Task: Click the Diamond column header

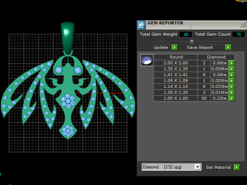Action: click(x=216, y=57)
